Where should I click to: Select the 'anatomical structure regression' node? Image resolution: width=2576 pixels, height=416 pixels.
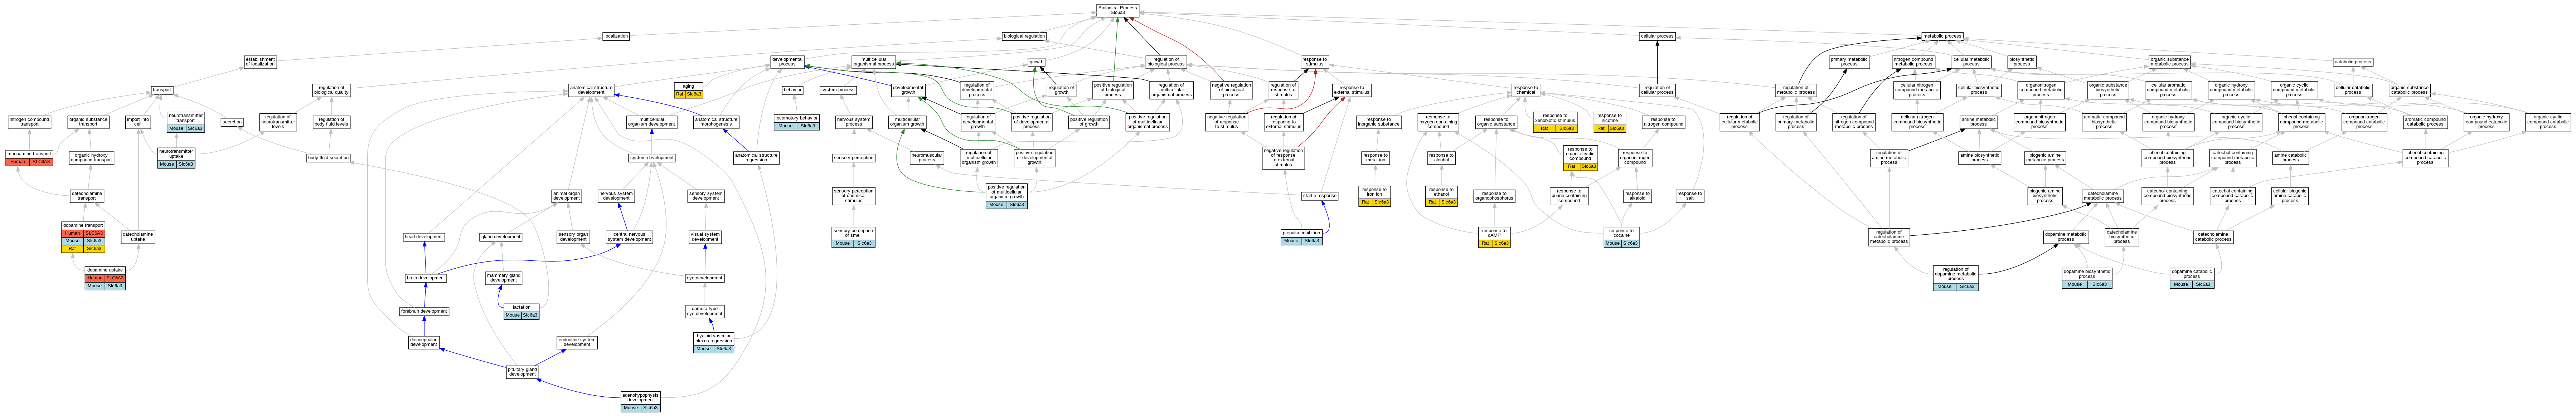[x=756, y=158]
